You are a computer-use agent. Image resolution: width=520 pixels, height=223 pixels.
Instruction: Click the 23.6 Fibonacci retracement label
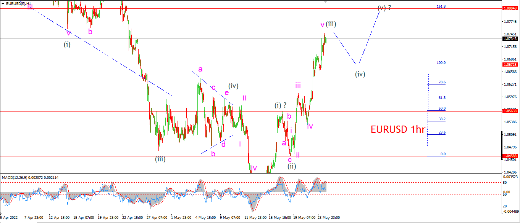pyautogui.click(x=442, y=132)
